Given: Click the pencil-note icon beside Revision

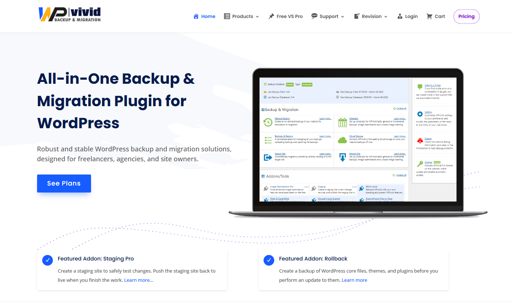Looking at the screenshot, I should point(356,16).
